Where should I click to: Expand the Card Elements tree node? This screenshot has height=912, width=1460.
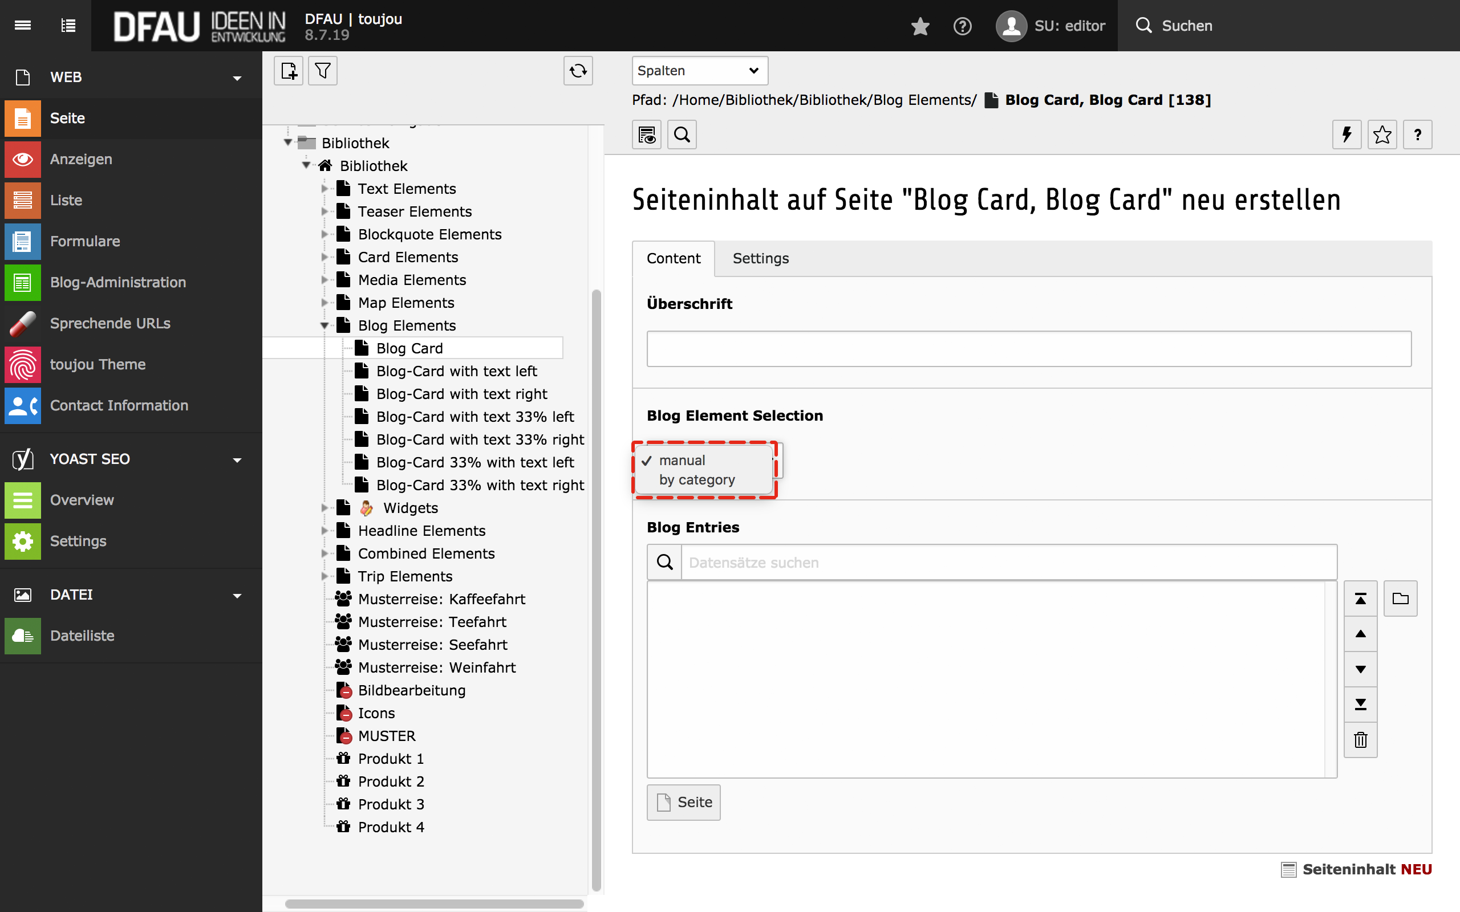[x=325, y=258]
